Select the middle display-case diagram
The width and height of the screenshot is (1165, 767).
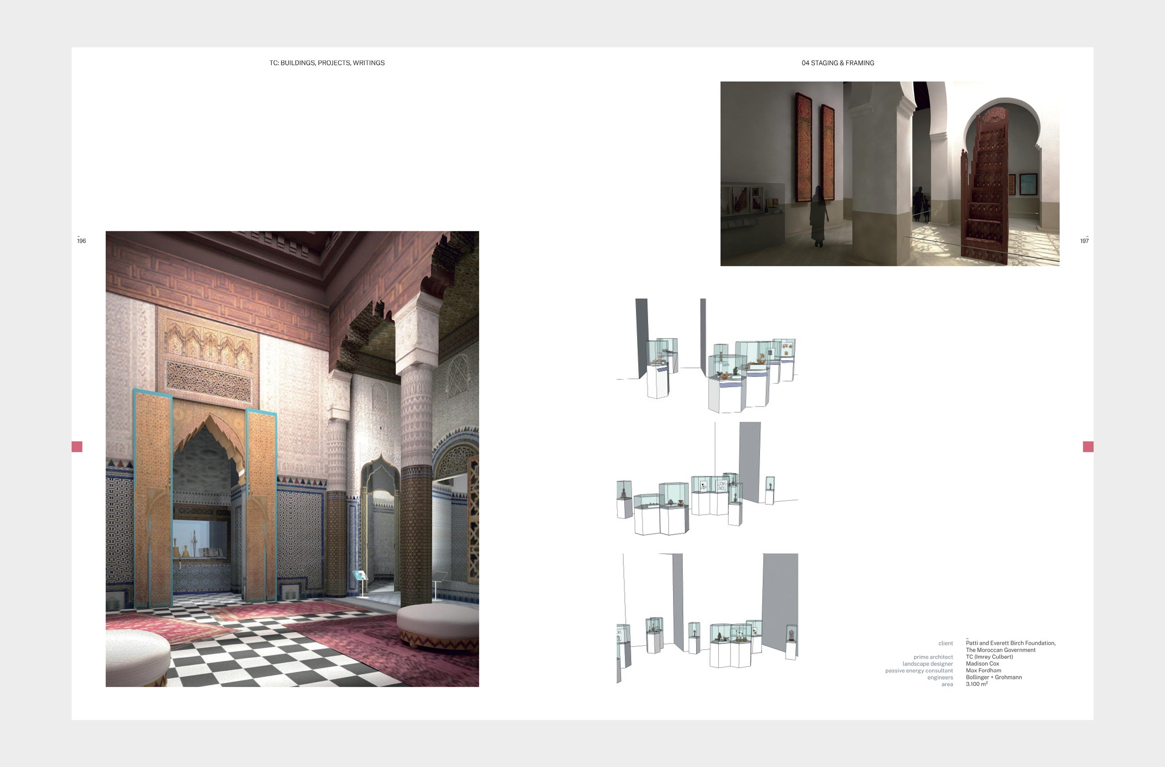click(x=707, y=478)
